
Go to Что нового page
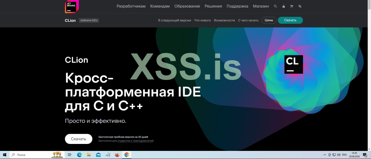(x=202, y=20)
